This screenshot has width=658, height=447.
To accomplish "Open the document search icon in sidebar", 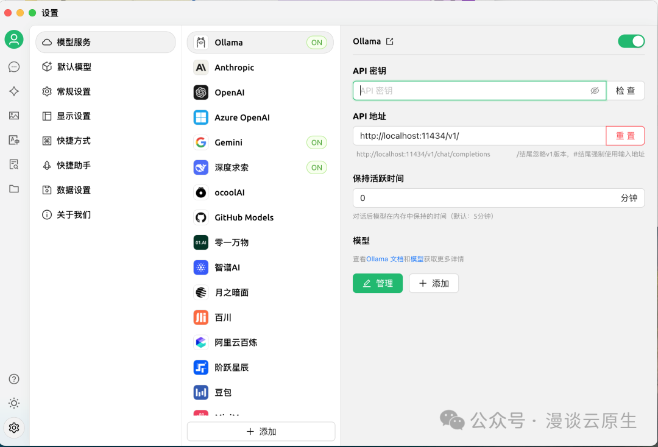I will click(14, 164).
